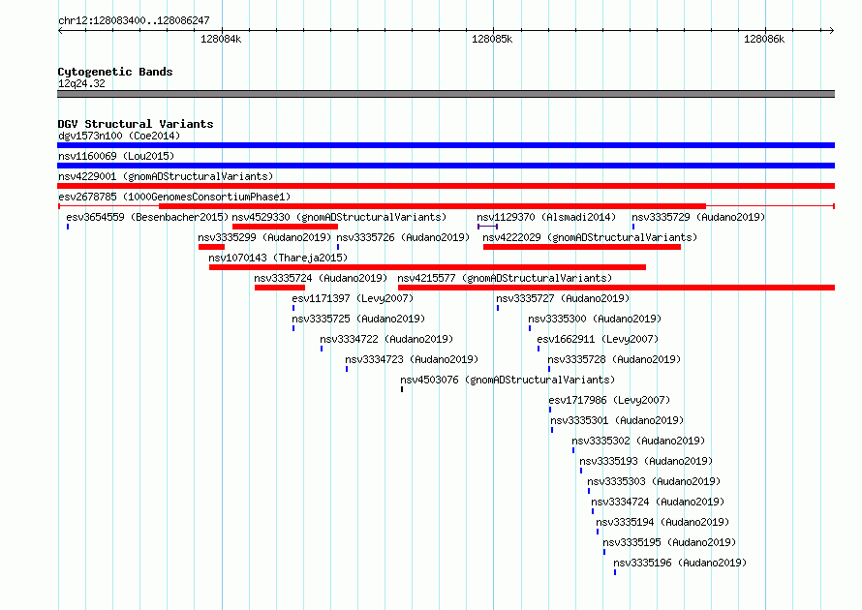Click the gray 12q24.32 cytoband bar
This screenshot has width=862, height=610.
point(446,94)
